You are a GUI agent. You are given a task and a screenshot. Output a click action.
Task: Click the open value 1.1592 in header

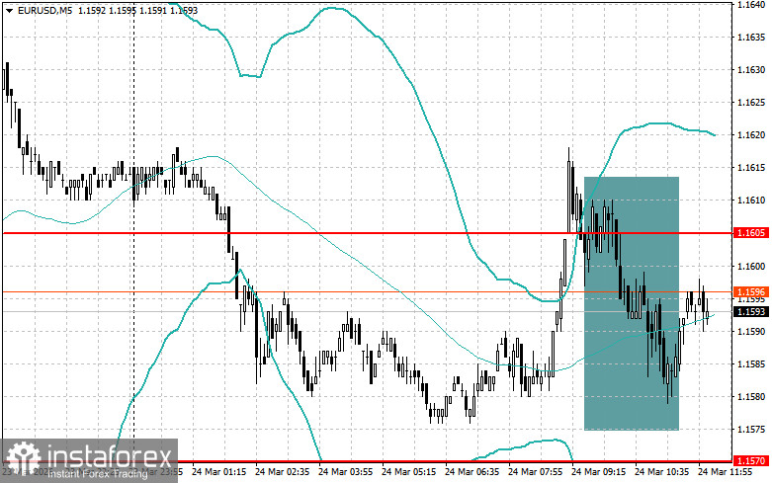(x=90, y=10)
